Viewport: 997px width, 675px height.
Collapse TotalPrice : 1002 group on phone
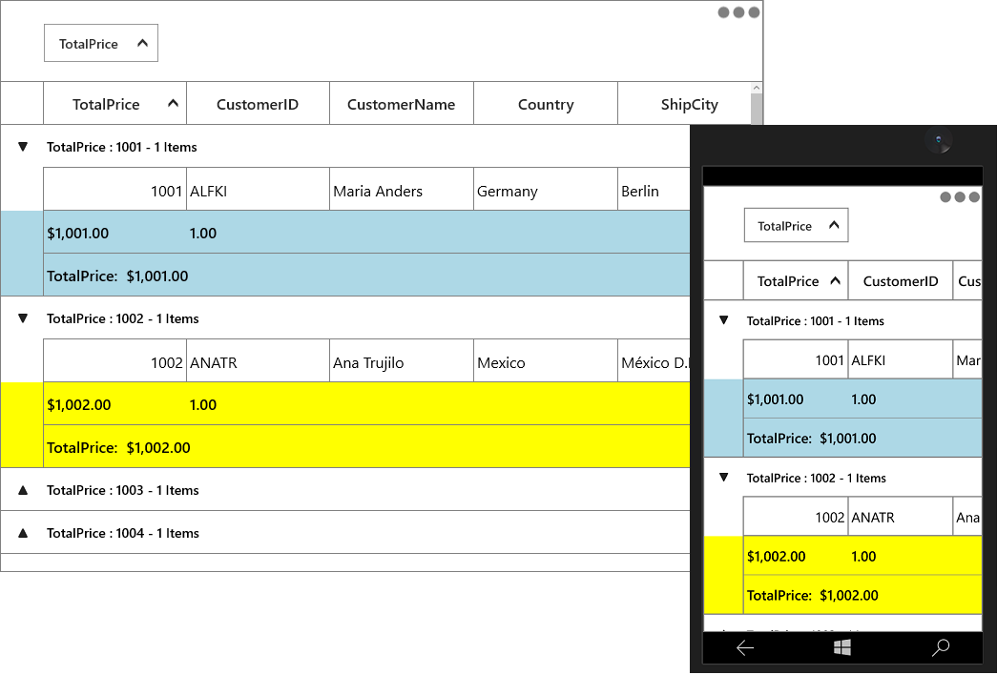723,478
